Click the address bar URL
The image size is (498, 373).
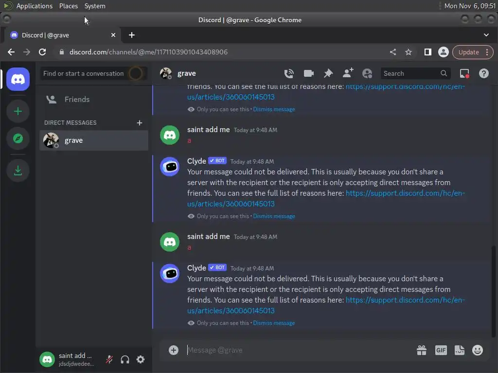[148, 52]
